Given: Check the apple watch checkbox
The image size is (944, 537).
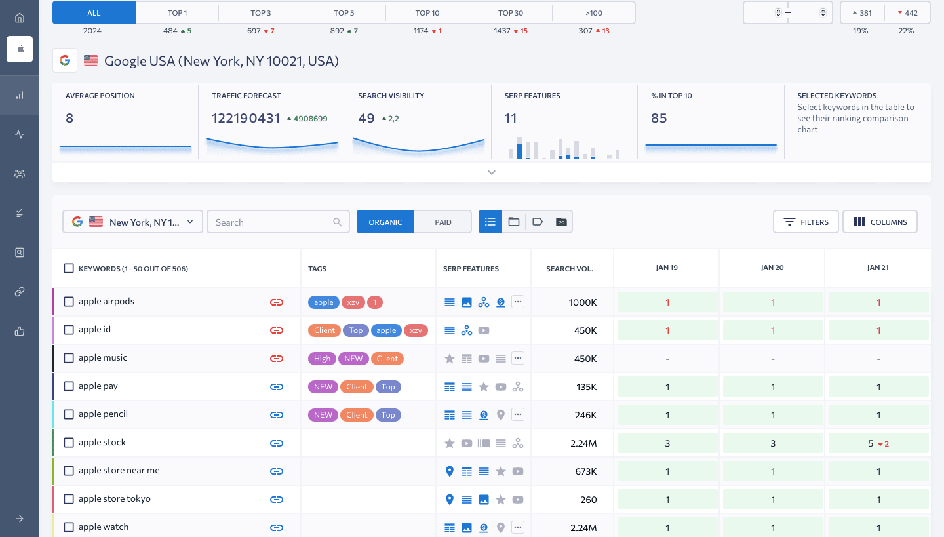Looking at the screenshot, I should pos(69,527).
